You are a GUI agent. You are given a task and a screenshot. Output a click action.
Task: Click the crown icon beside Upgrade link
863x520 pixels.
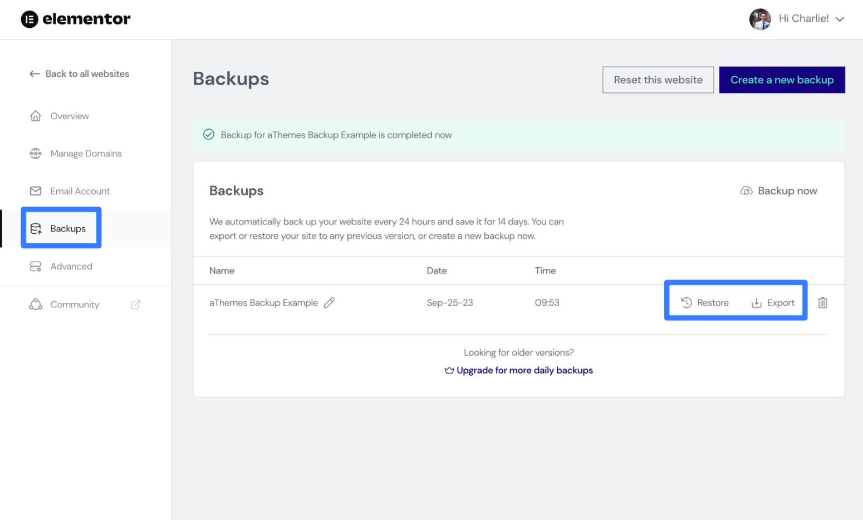(x=449, y=370)
